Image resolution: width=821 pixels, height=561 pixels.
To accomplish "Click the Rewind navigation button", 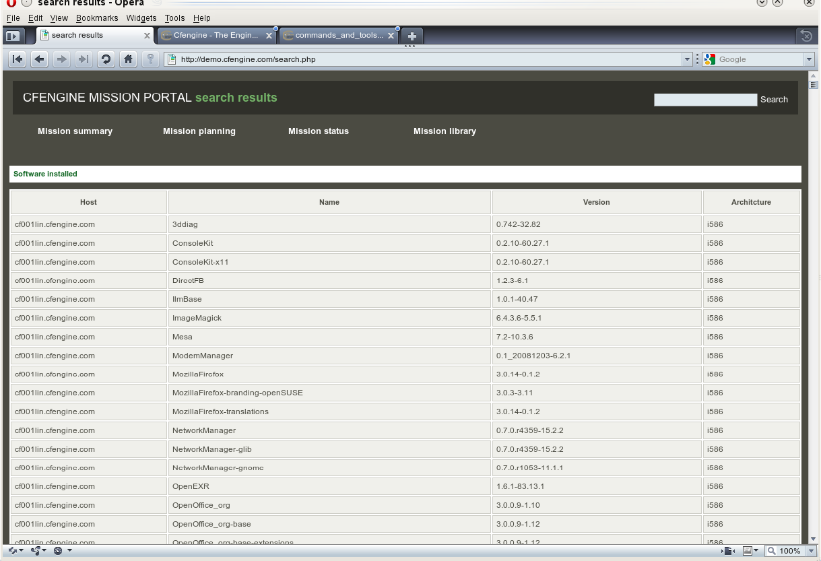I will click(x=18, y=59).
